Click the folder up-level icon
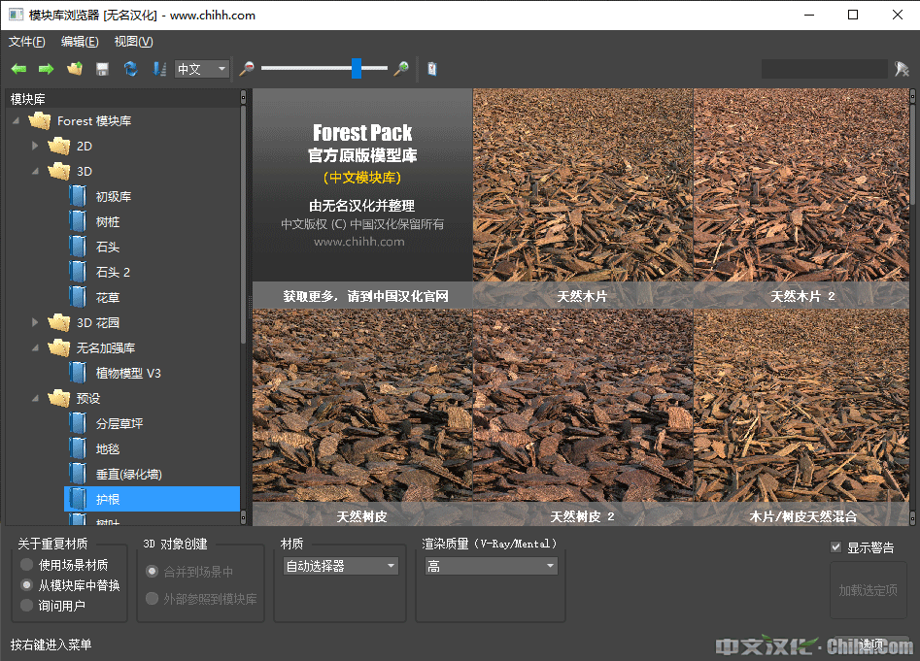 click(x=74, y=69)
